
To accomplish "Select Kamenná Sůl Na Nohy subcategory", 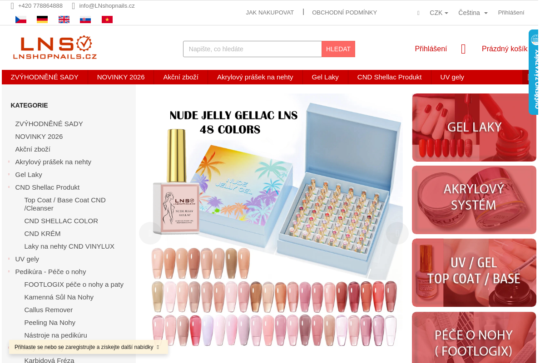I will 59,297.
